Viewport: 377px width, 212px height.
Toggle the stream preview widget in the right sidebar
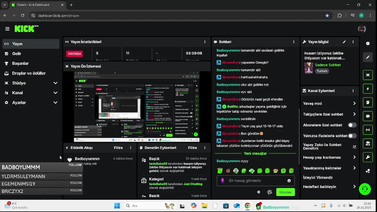tap(368, 75)
